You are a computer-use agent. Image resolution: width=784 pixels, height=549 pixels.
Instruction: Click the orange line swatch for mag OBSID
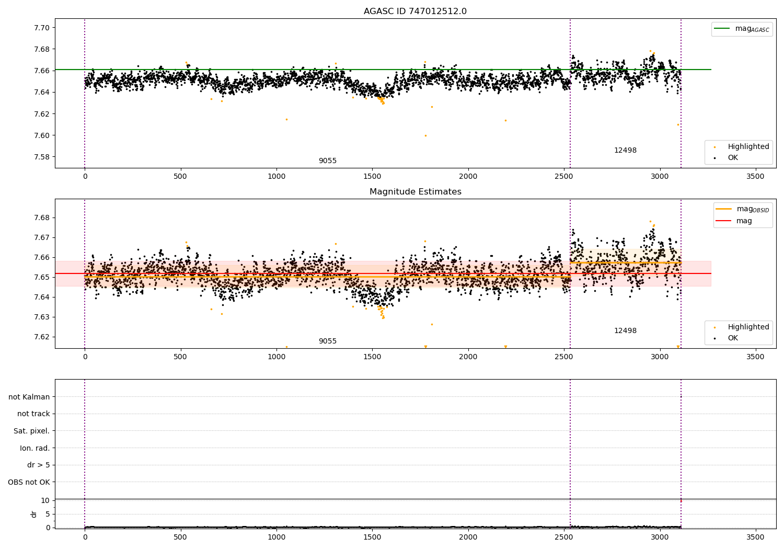[x=724, y=209]
